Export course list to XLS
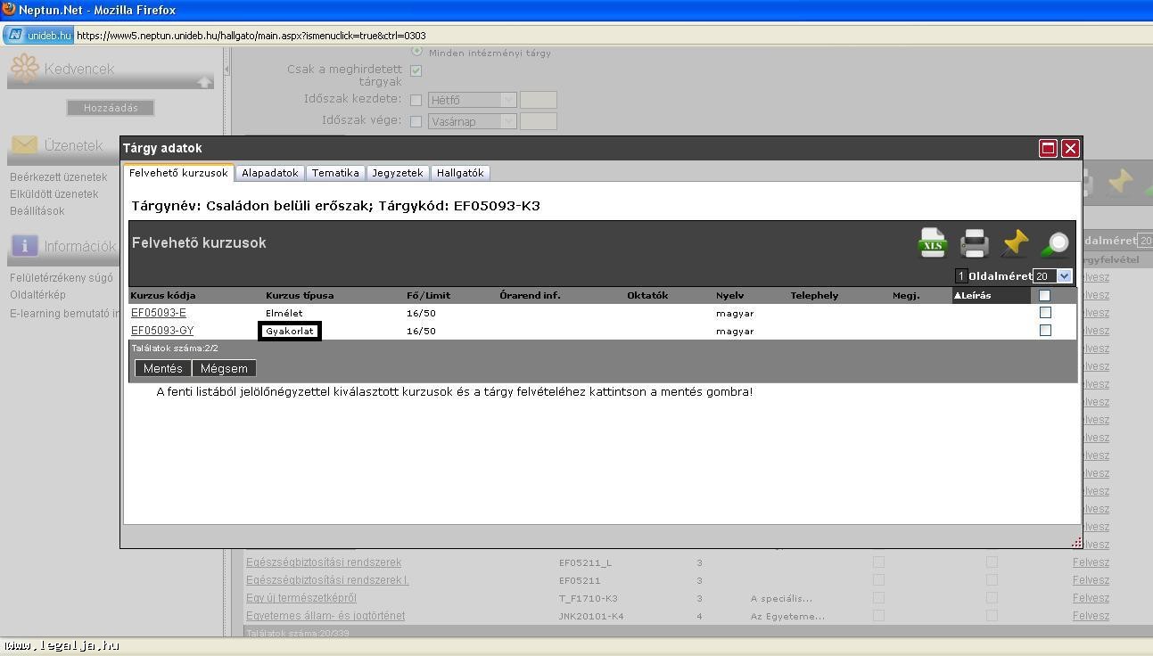1153x656 pixels. 932,242
